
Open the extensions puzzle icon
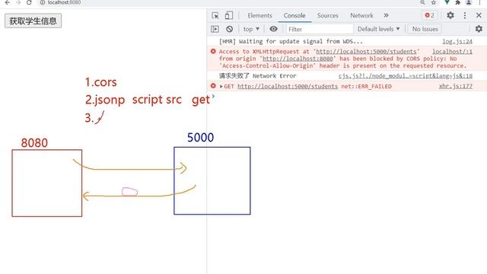457,2
